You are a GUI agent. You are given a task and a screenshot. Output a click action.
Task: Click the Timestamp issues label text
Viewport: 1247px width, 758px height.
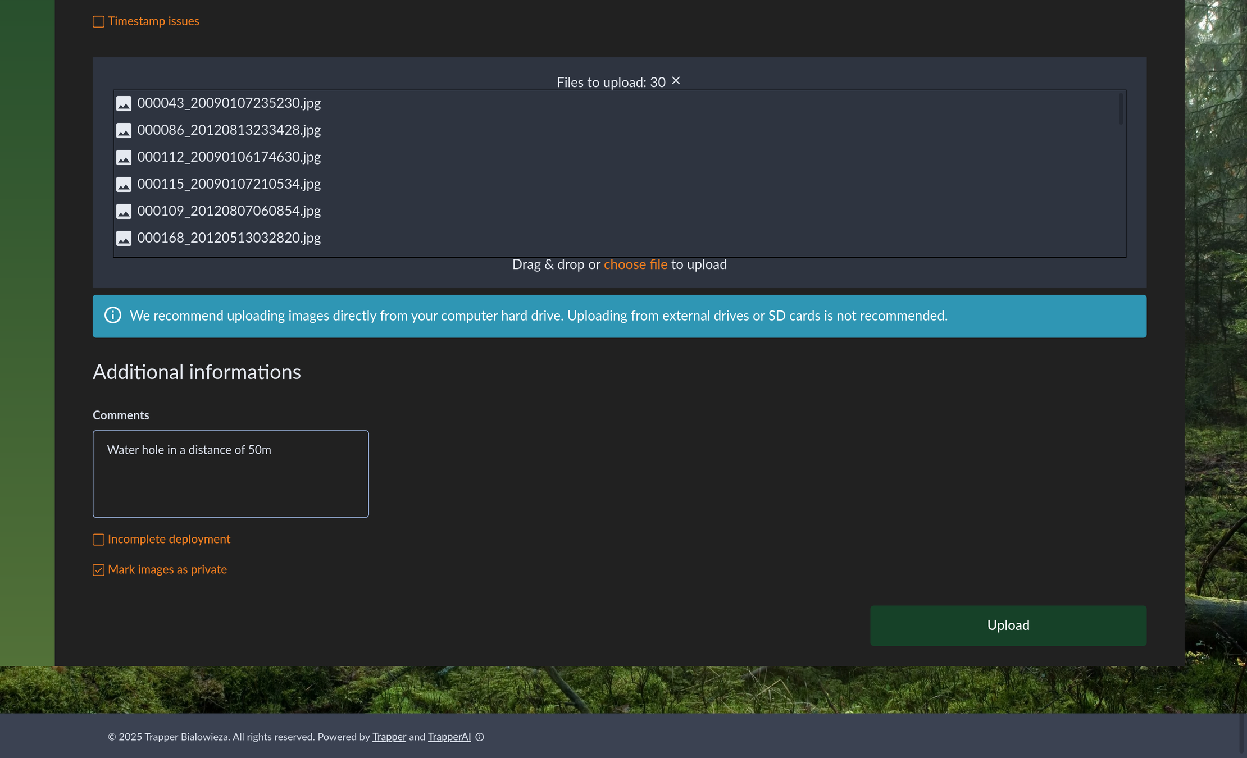tap(153, 21)
